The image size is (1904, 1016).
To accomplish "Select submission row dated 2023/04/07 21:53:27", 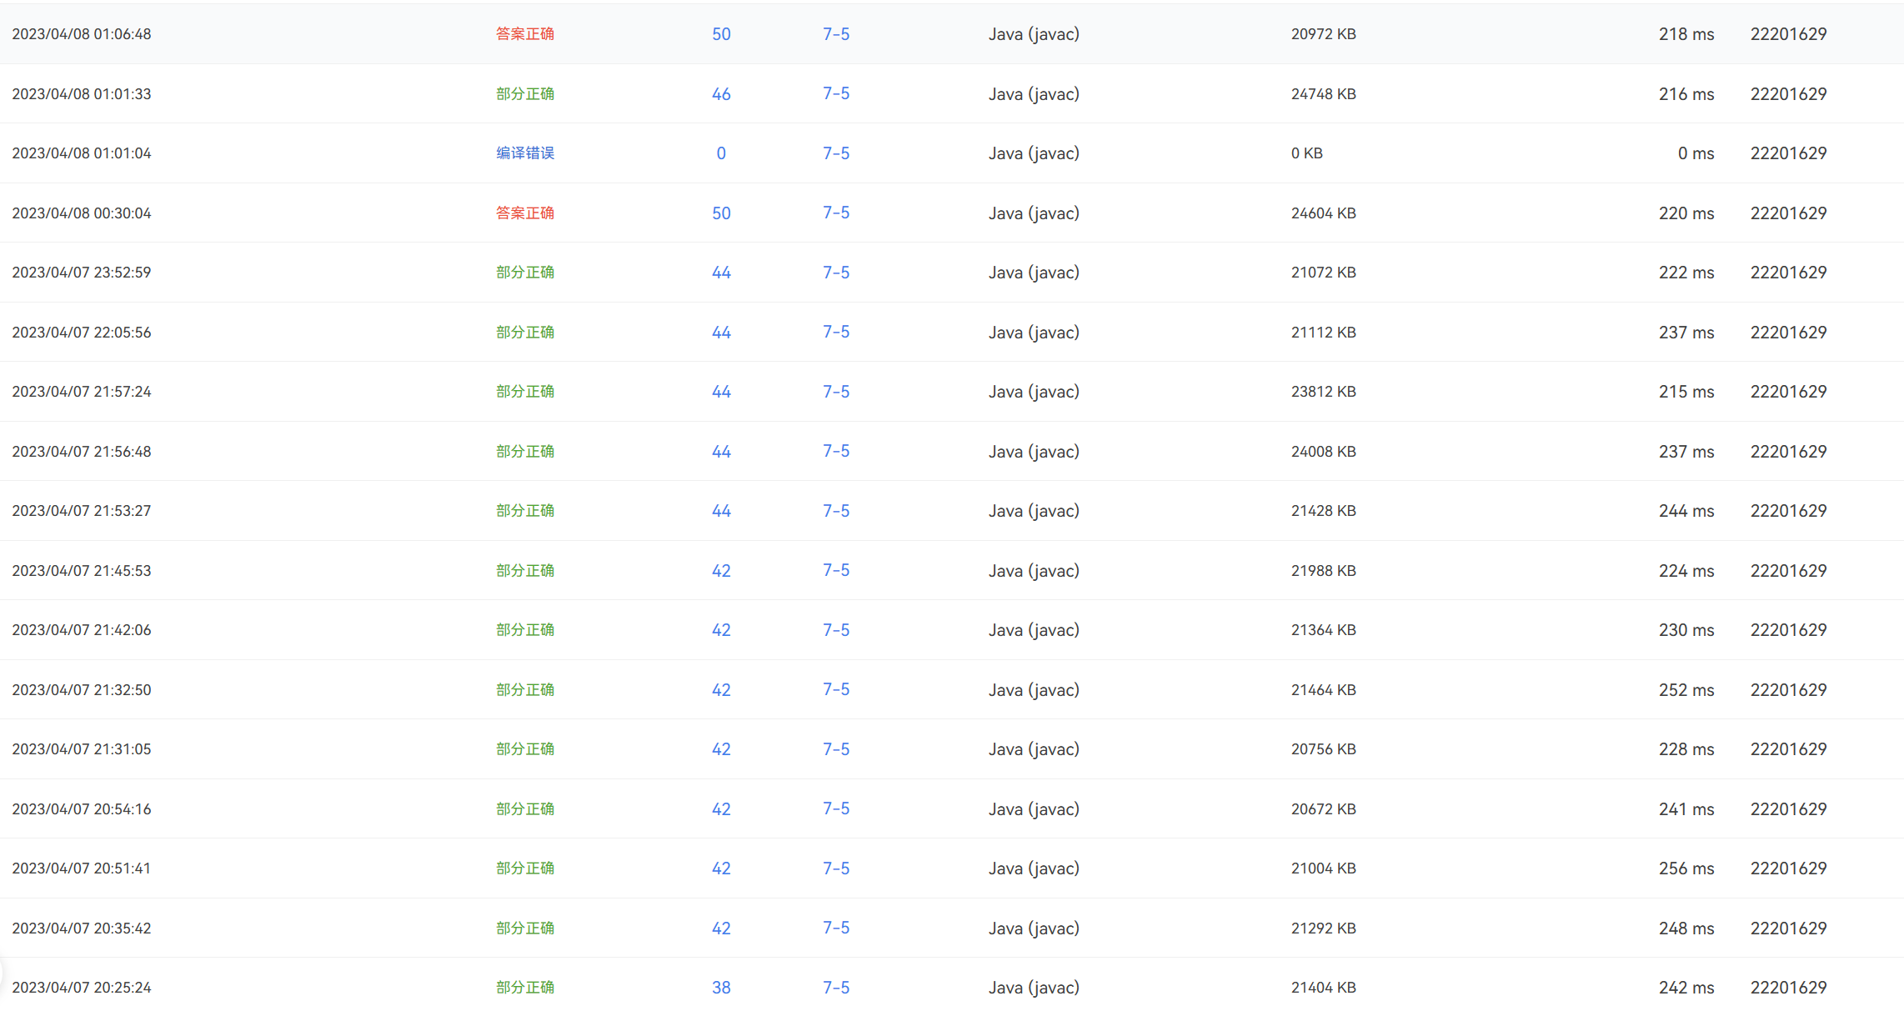I will [82, 511].
